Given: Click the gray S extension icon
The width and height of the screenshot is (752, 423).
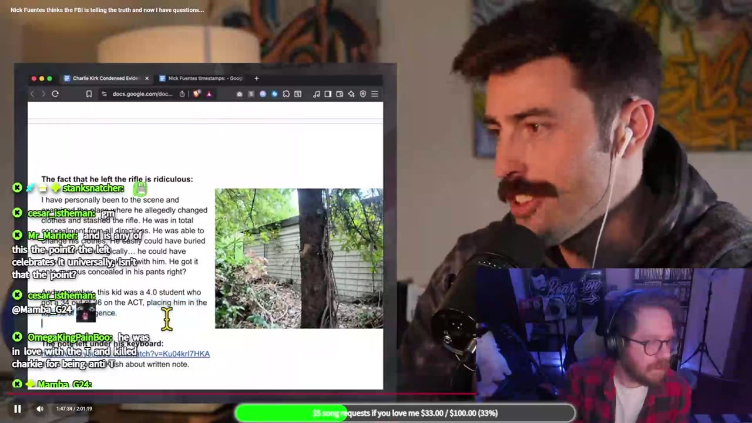Looking at the screenshot, I should 251,94.
